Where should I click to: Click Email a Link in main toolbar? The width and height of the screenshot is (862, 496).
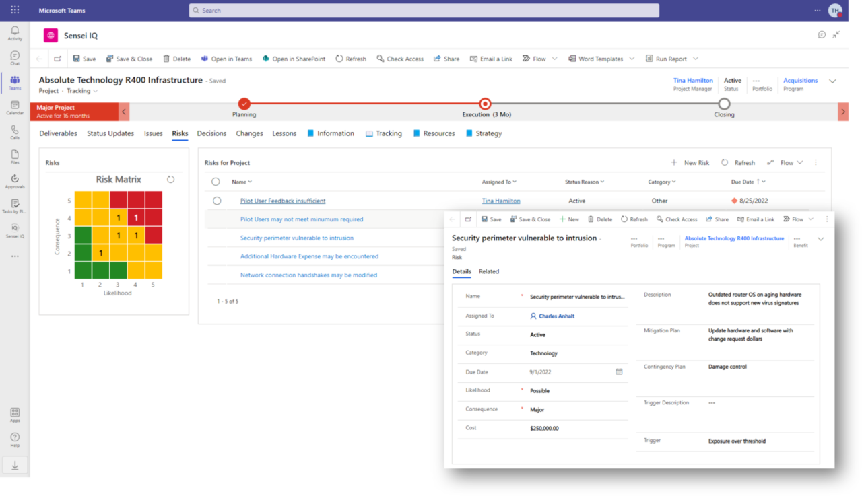tap(491, 59)
